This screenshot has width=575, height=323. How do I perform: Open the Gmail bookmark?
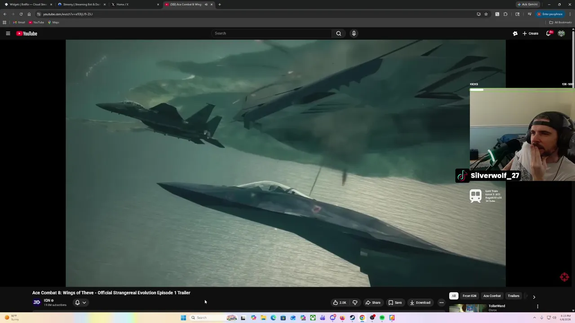coord(19,22)
